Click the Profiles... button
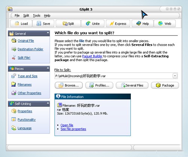The height and width of the screenshot is (157, 188). (x=99, y=85)
